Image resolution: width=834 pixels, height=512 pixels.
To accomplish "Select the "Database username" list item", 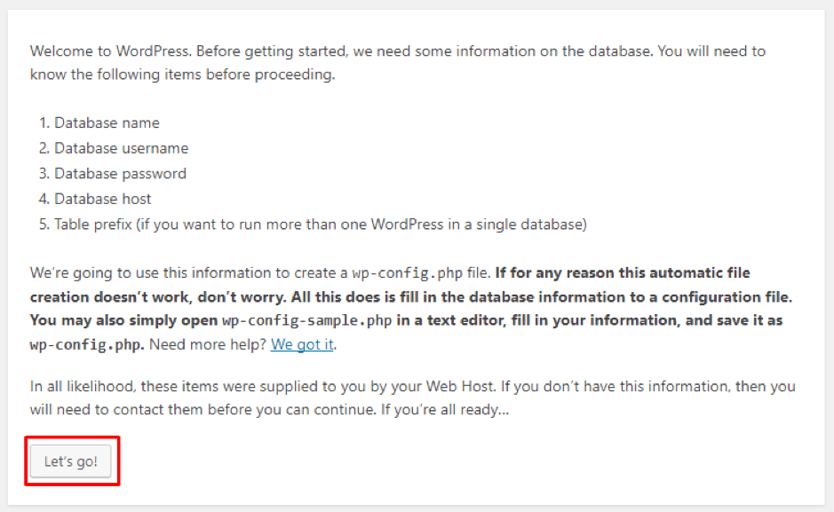I will 121,148.
